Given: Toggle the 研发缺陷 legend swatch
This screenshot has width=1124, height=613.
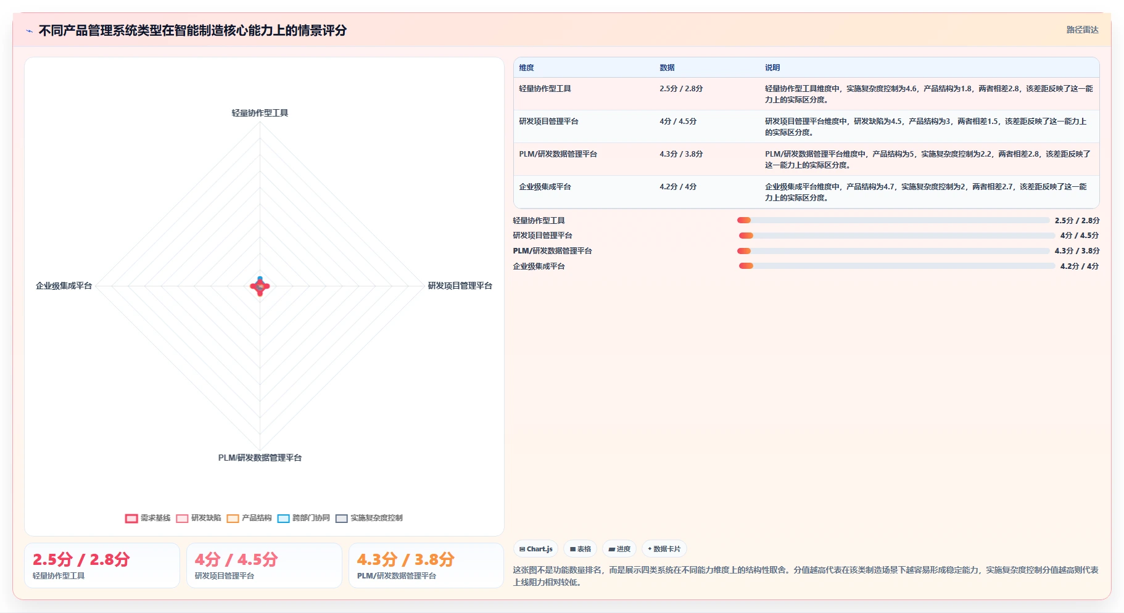Looking at the screenshot, I should pyautogui.click(x=182, y=519).
